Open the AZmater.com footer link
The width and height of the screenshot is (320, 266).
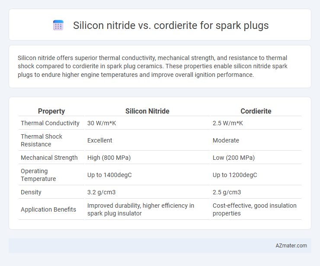(291, 246)
